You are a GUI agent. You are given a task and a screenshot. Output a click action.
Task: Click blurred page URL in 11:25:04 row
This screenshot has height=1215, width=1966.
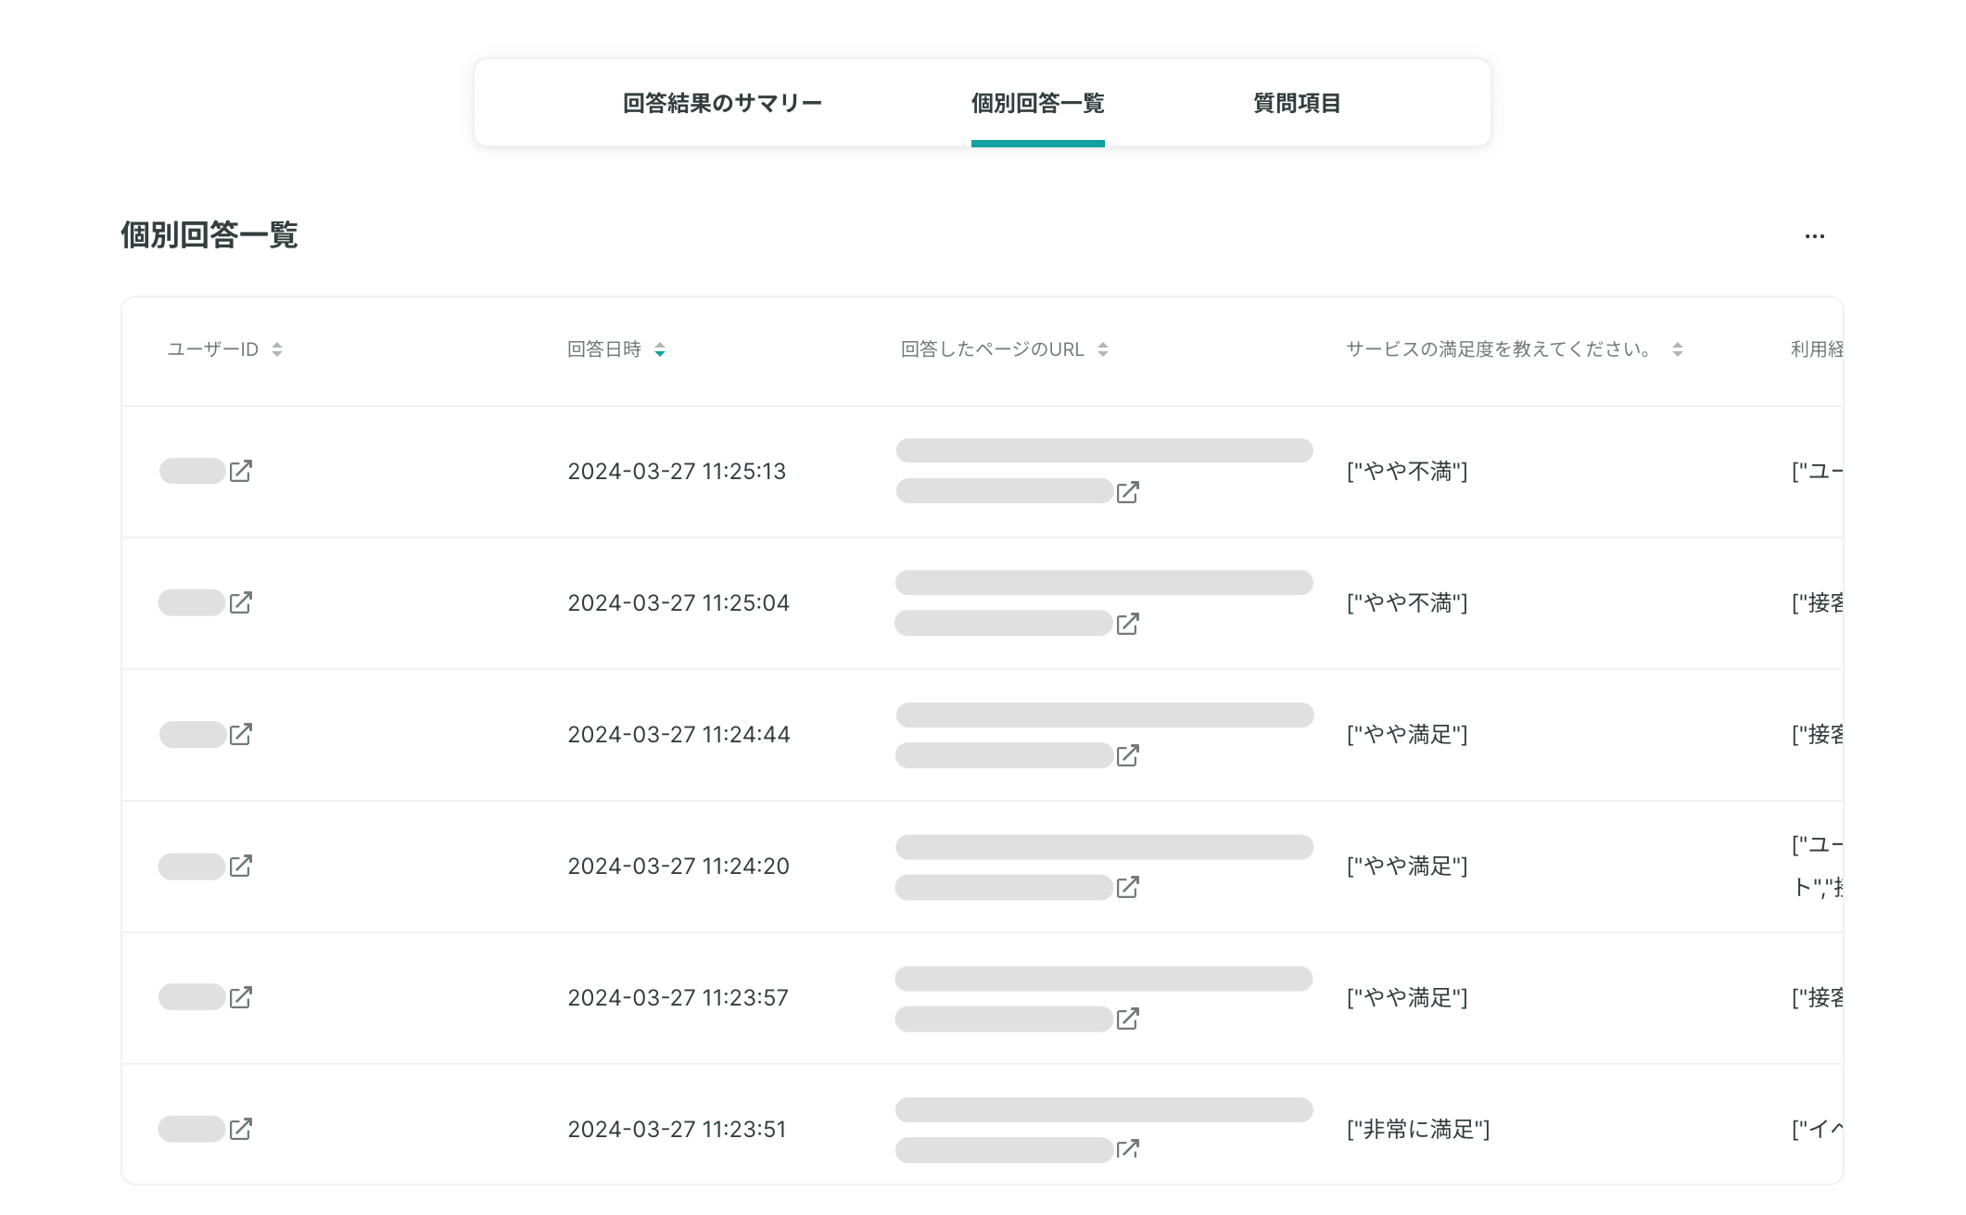pyautogui.click(x=1104, y=602)
